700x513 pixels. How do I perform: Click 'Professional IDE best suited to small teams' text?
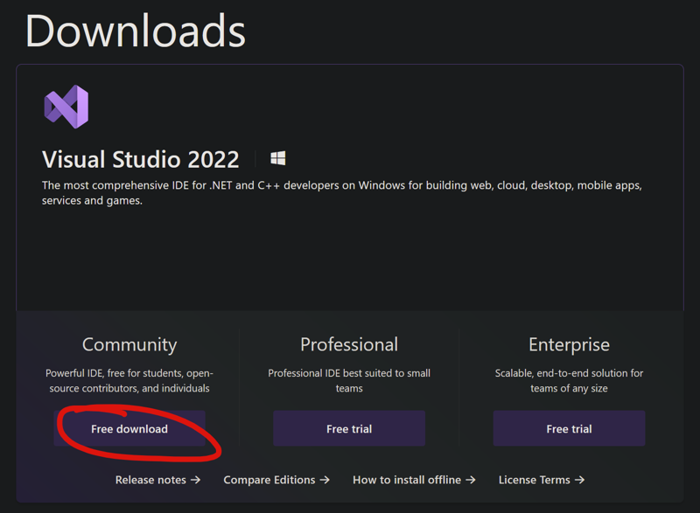point(349,381)
